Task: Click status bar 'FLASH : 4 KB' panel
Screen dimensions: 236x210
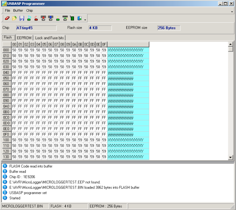Action: coord(69,206)
